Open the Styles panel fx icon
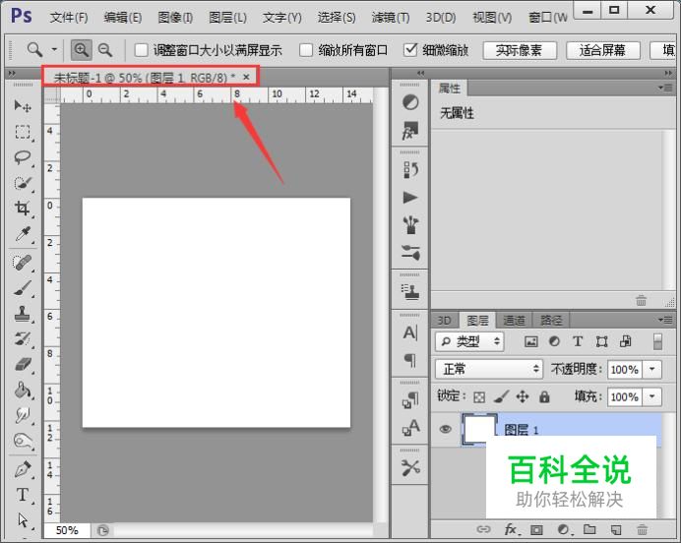This screenshot has width=681, height=543. [x=410, y=130]
